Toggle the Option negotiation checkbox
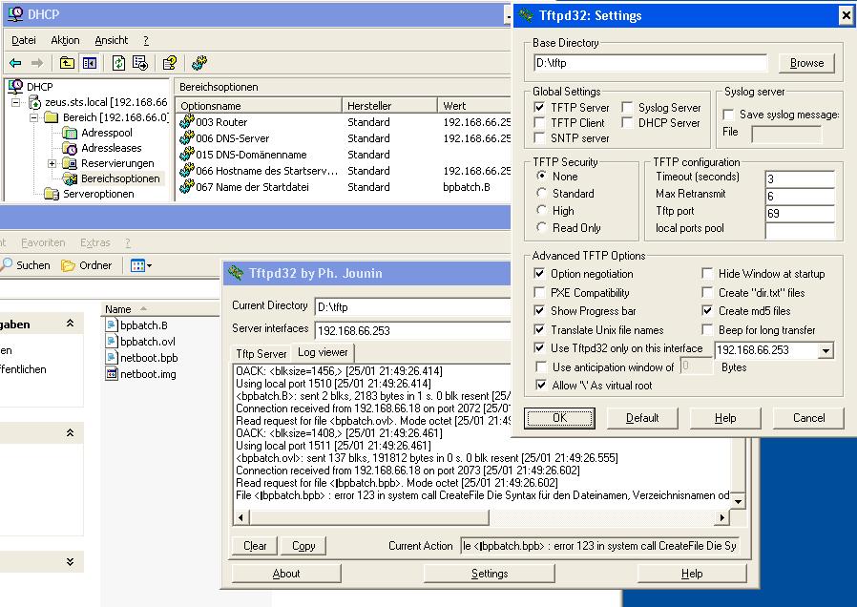This screenshot has height=607, width=857. 540,273
